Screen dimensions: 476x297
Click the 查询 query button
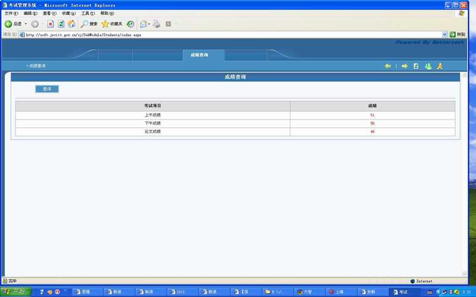click(x=47, y=89)
